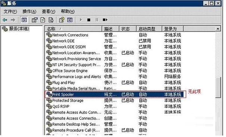Click the action pane toolbar icon right of Help
This screenshot has height=137, width=226.
pyautogui.click(x=70, y=20)
